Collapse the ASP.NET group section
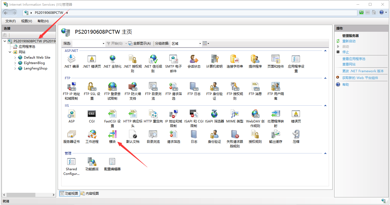The height and width of the screenshot is (205, 390). [x=325, y=51]
